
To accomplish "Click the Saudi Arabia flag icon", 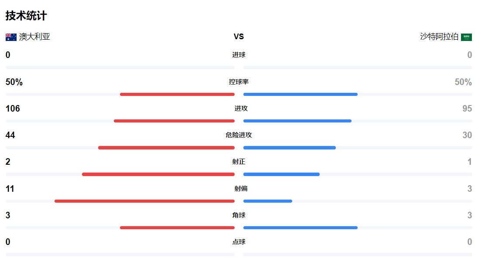I will click(x=466, y=37).
